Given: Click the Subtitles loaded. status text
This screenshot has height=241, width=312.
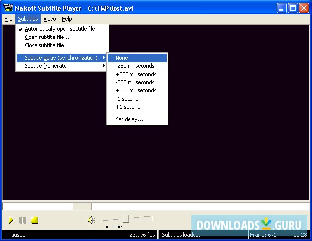Looking at the screenshot, I should [x=181, y=235].
